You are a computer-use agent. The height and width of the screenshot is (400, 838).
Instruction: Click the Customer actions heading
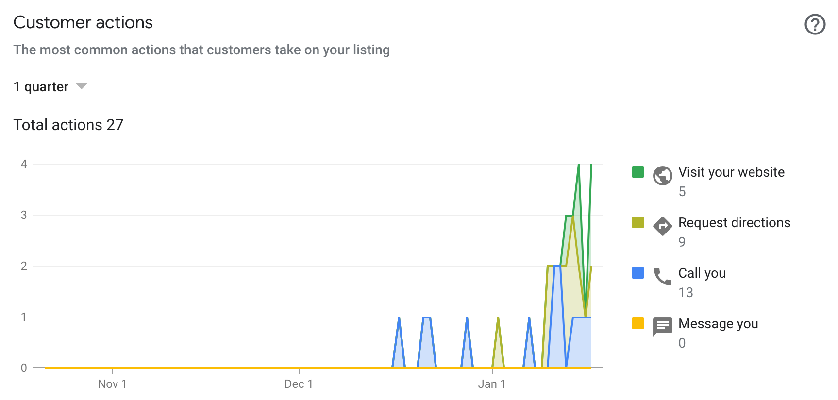[x=83, y=22]
